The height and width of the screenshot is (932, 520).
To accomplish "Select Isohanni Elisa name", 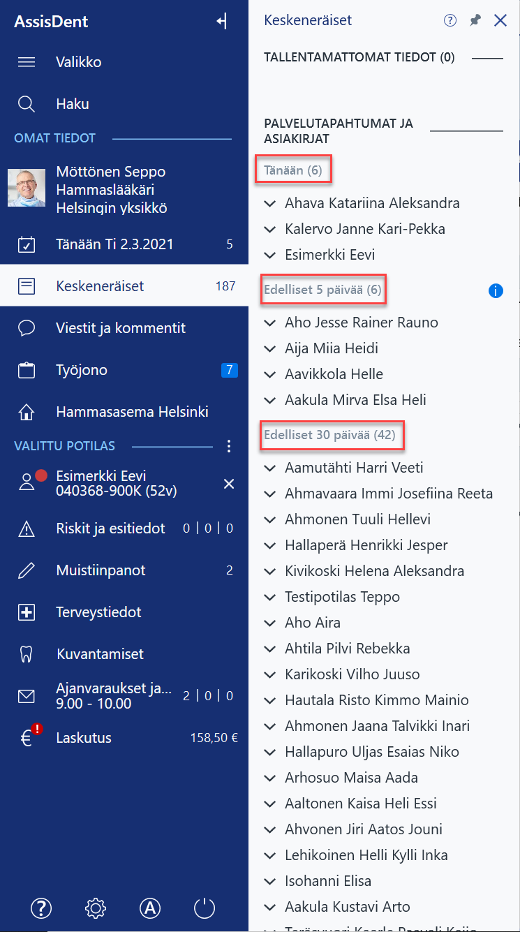I will 328,881.
